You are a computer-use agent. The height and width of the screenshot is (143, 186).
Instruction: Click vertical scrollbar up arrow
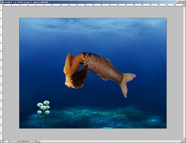coord(184,5)
